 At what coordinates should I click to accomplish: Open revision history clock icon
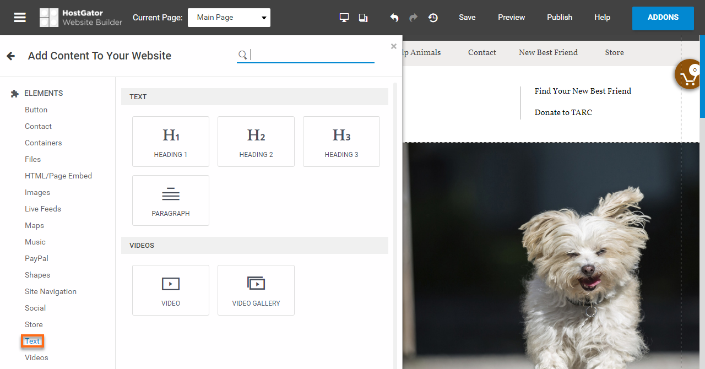click(x=433, y=18)
